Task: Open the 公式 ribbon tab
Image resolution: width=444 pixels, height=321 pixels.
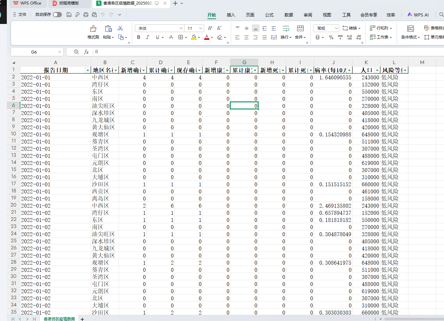Action: pos(269,15)
